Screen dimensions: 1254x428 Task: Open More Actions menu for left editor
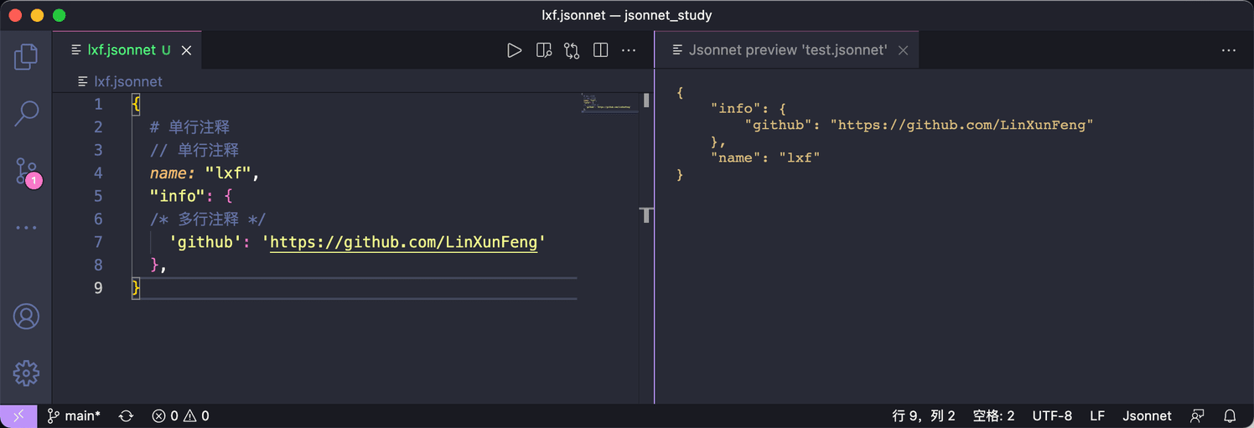pos(629,50)
